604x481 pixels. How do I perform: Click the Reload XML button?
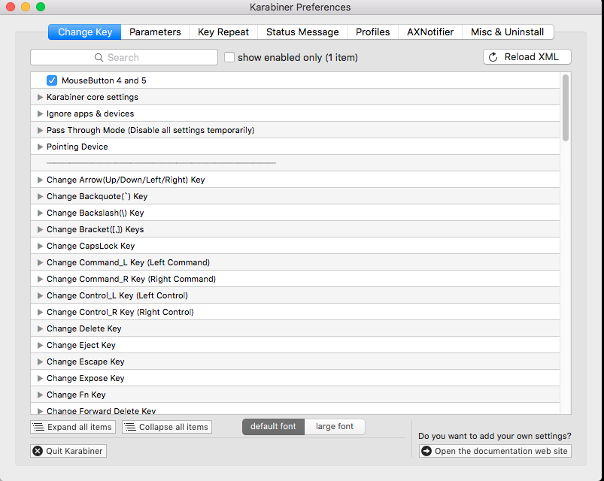click(527, 57)
